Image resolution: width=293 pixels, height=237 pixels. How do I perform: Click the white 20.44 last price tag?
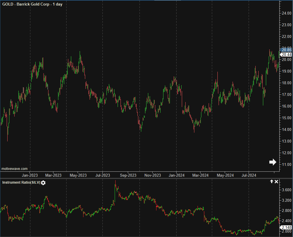(x=286, y=55)
